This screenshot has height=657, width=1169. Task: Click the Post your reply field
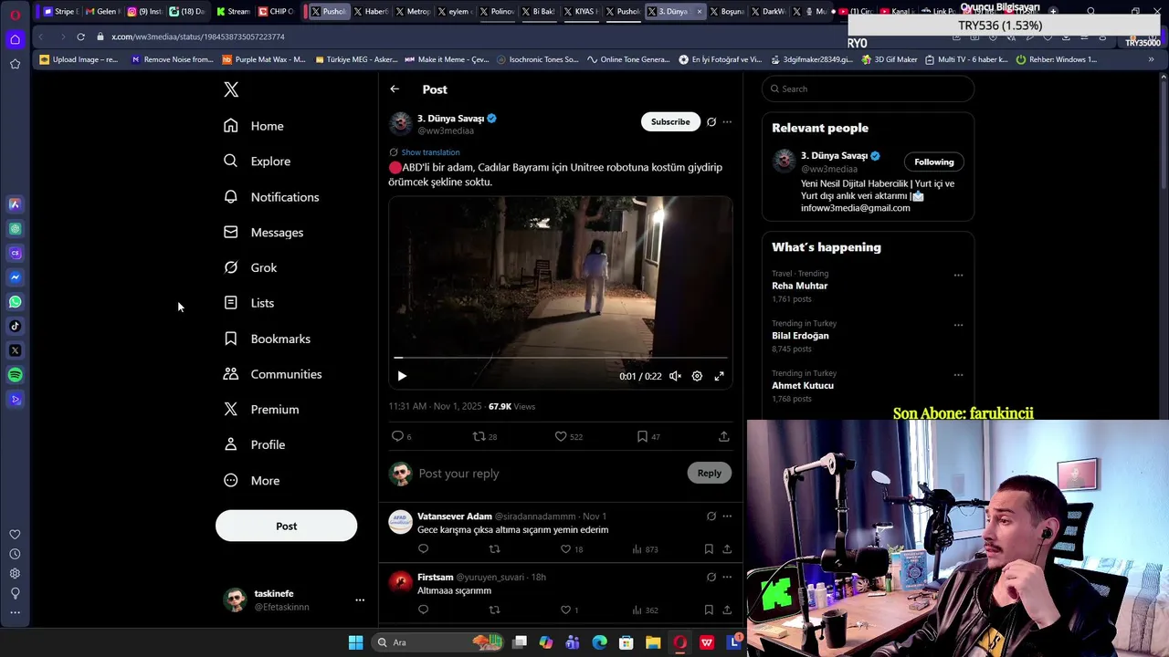[548, 474]
